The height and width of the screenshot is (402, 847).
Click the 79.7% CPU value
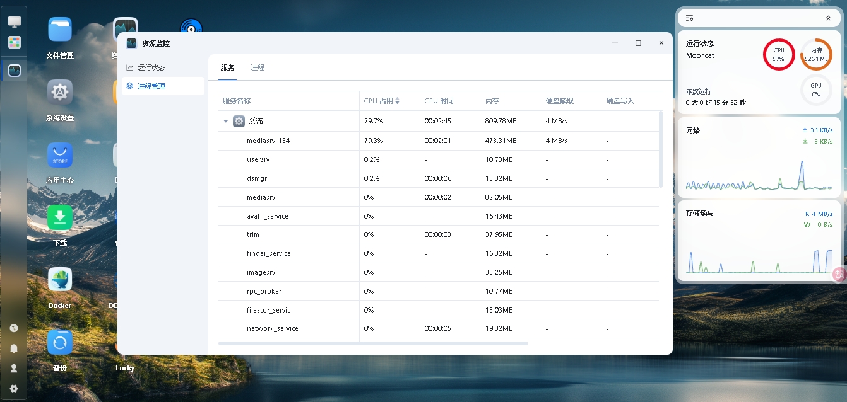[x=374, y=121]
